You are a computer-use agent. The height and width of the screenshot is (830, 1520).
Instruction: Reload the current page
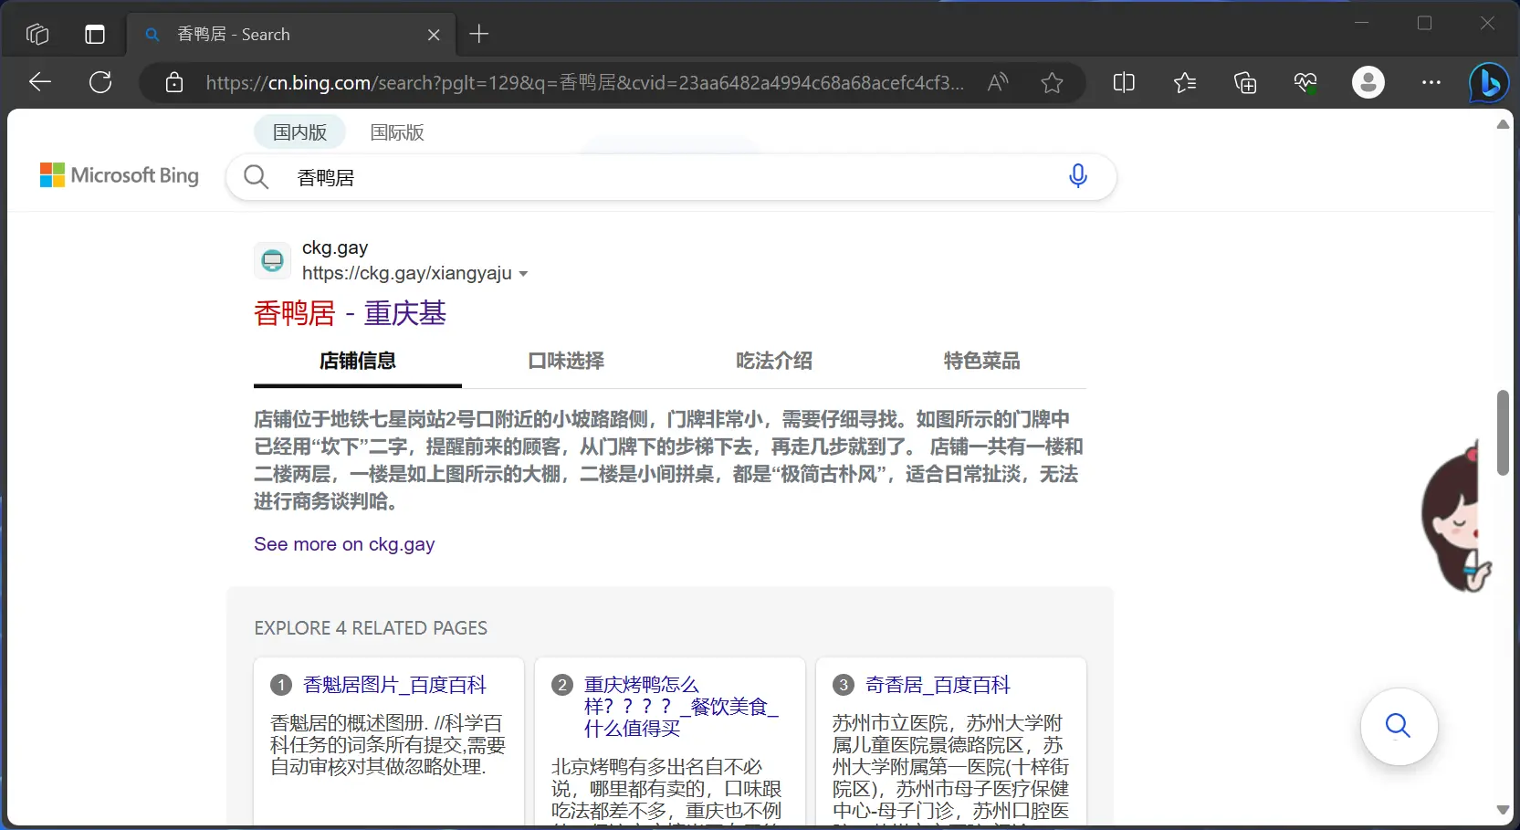(x=100, y=82)
